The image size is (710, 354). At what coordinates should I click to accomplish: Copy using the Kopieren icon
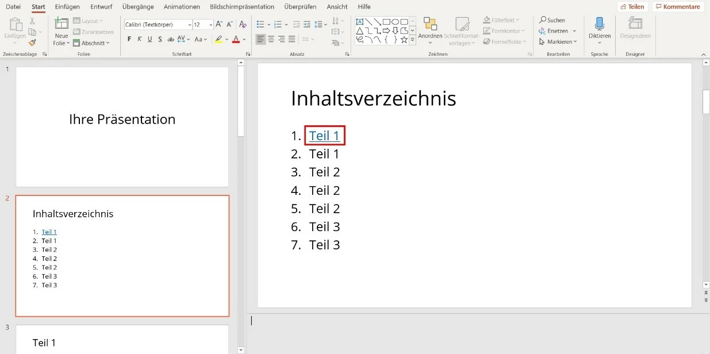click(x=32, y=32)
